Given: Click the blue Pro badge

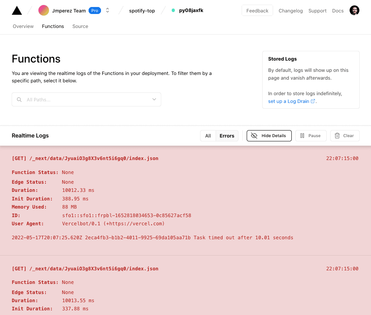Looking at the screenshot, I should (94, 10).
